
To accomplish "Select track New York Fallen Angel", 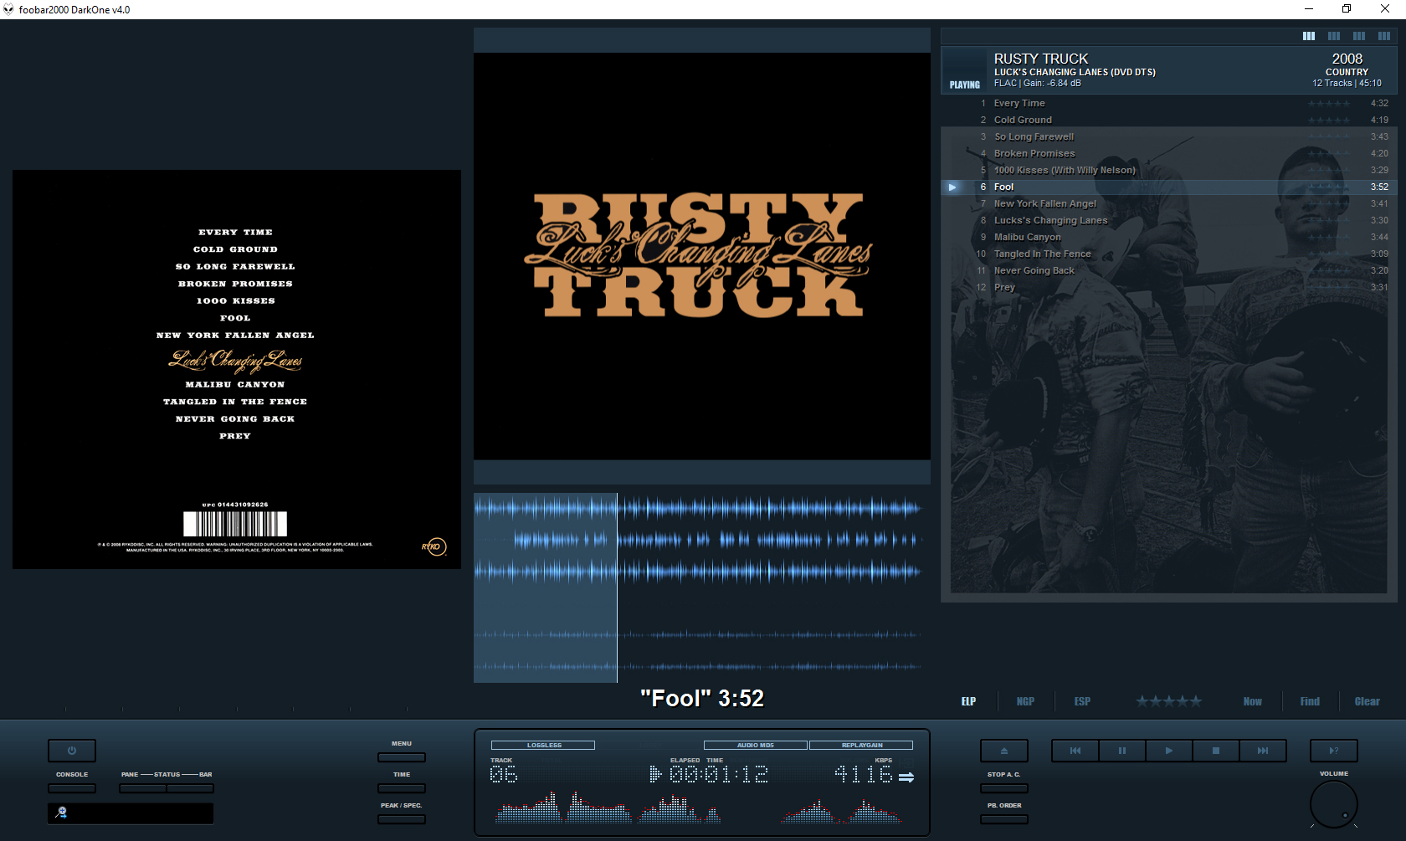I will (x=1169, y=203).
